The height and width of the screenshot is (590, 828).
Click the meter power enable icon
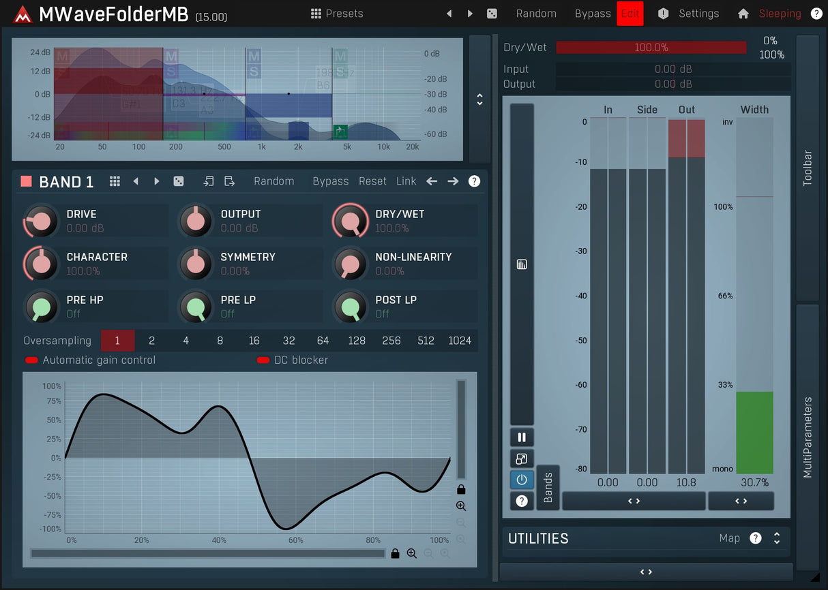pyautogui.click(x=522, y=480)
